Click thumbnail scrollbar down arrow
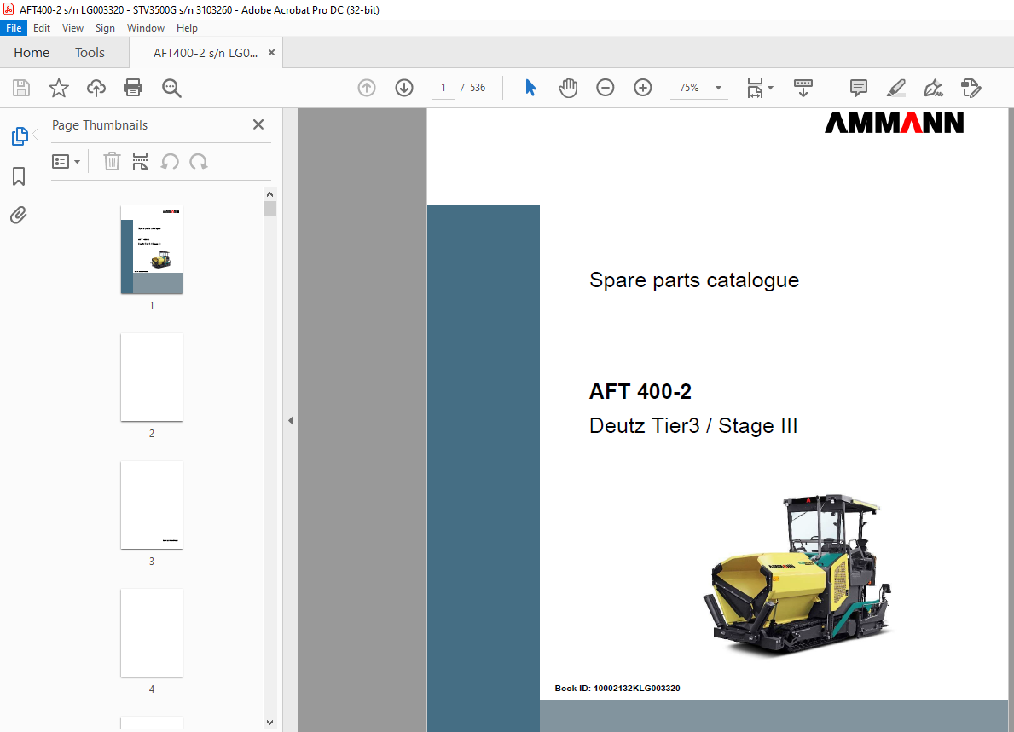Screen dimensions: 1014x732 (269, 723)
